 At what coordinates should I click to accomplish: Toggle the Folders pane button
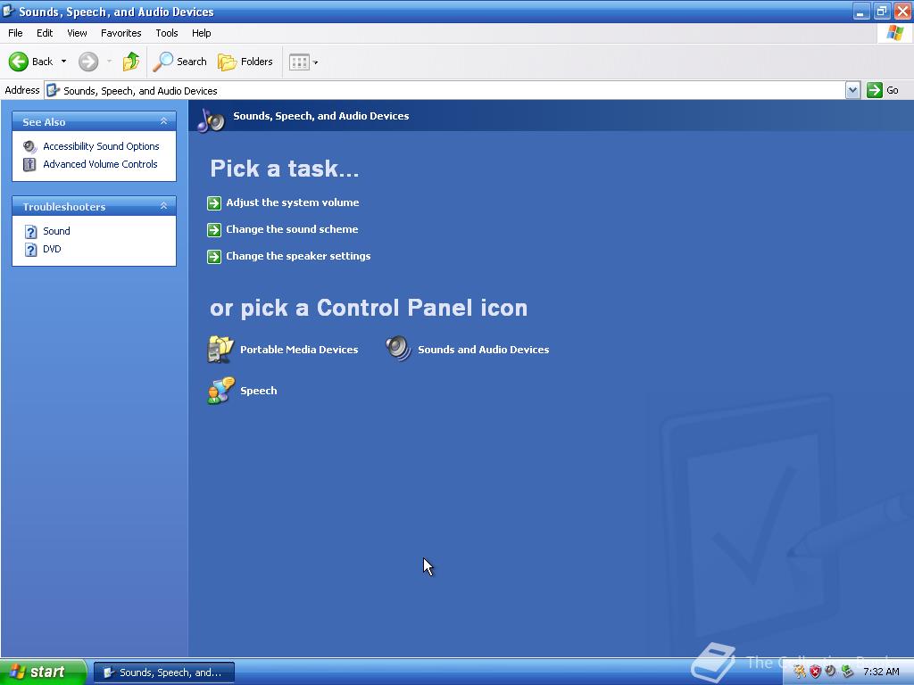245,62
